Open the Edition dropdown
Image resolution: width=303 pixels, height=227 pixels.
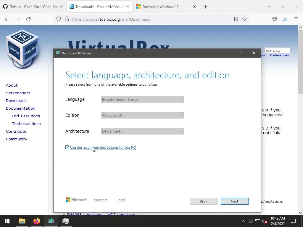click(x=142, y=116)
